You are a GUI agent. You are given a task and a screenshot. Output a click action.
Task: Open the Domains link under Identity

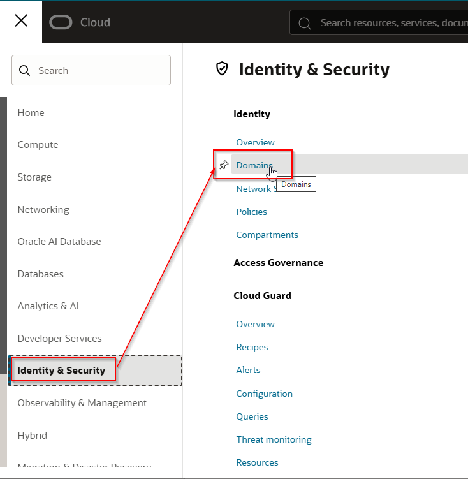tap(254, 165)
